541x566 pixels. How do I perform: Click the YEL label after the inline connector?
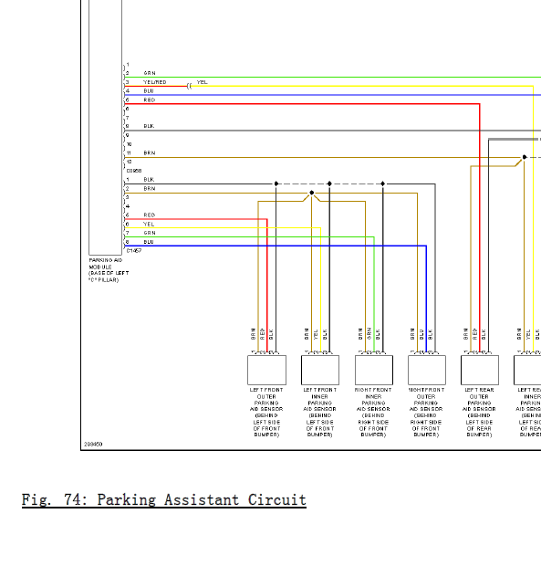(202, 82)
